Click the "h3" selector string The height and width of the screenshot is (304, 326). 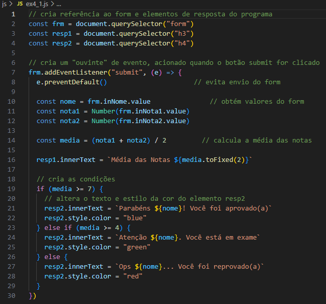pos(182,34)
